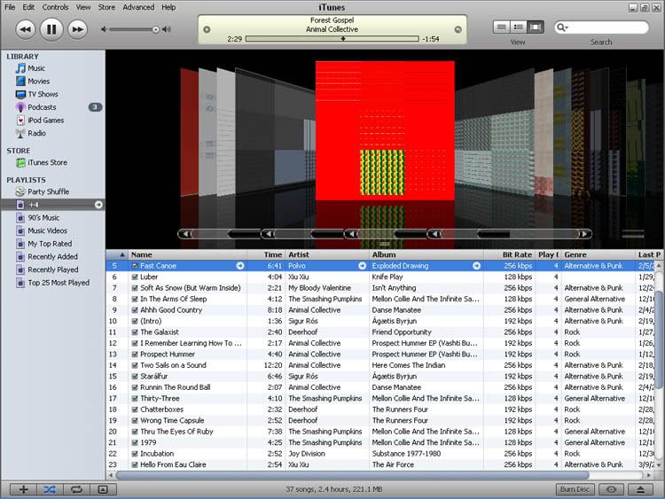Sort by the track number column arrow
The width and height of the screenshot is (665, 499).
tap(117, 254)
